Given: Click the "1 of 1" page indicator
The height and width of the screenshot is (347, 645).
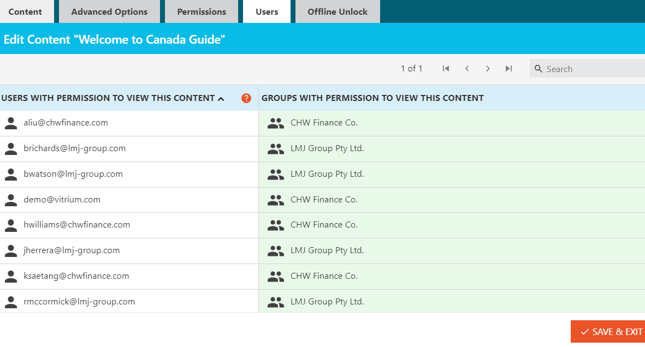Looking at the screenshot, I should tap(412, 69).
